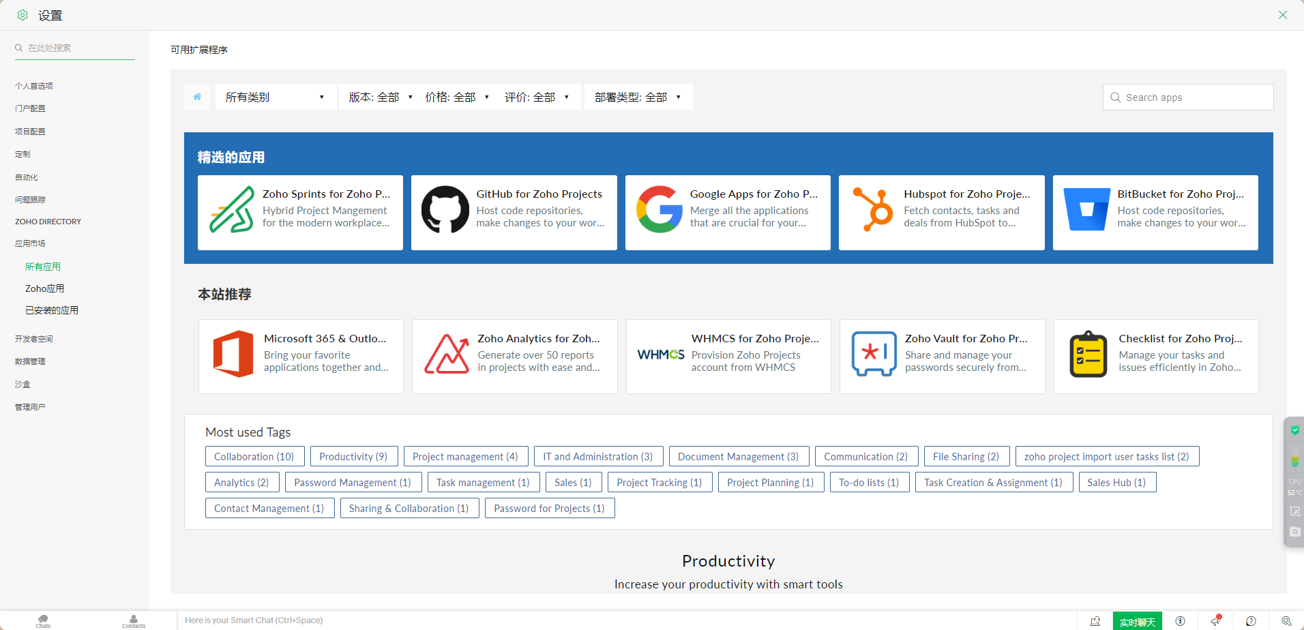This screenshot has width=1304, height=630.
Task: Open 项目配置 in sidebar
Action: click(30, 132)
